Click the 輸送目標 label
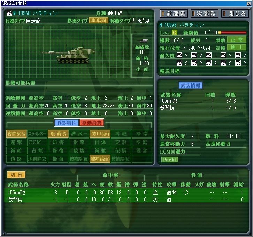The image size is (253, 237). pyautogui.click(x=170, y=71)
